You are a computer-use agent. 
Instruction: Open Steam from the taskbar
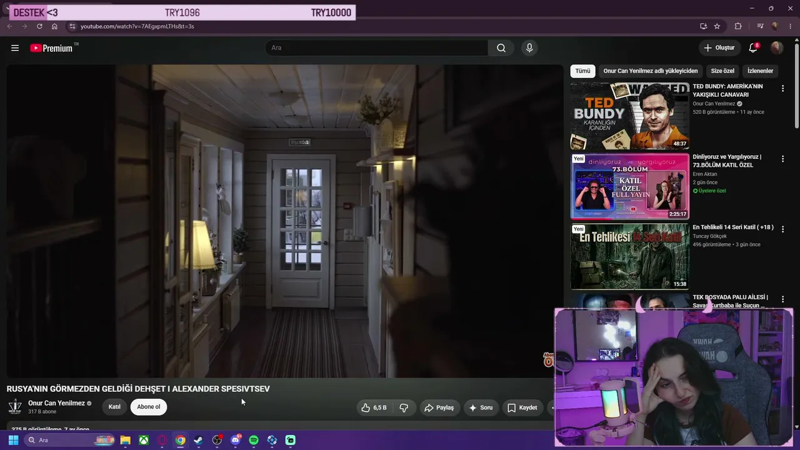pyautogui.click(x=199, y=440)
